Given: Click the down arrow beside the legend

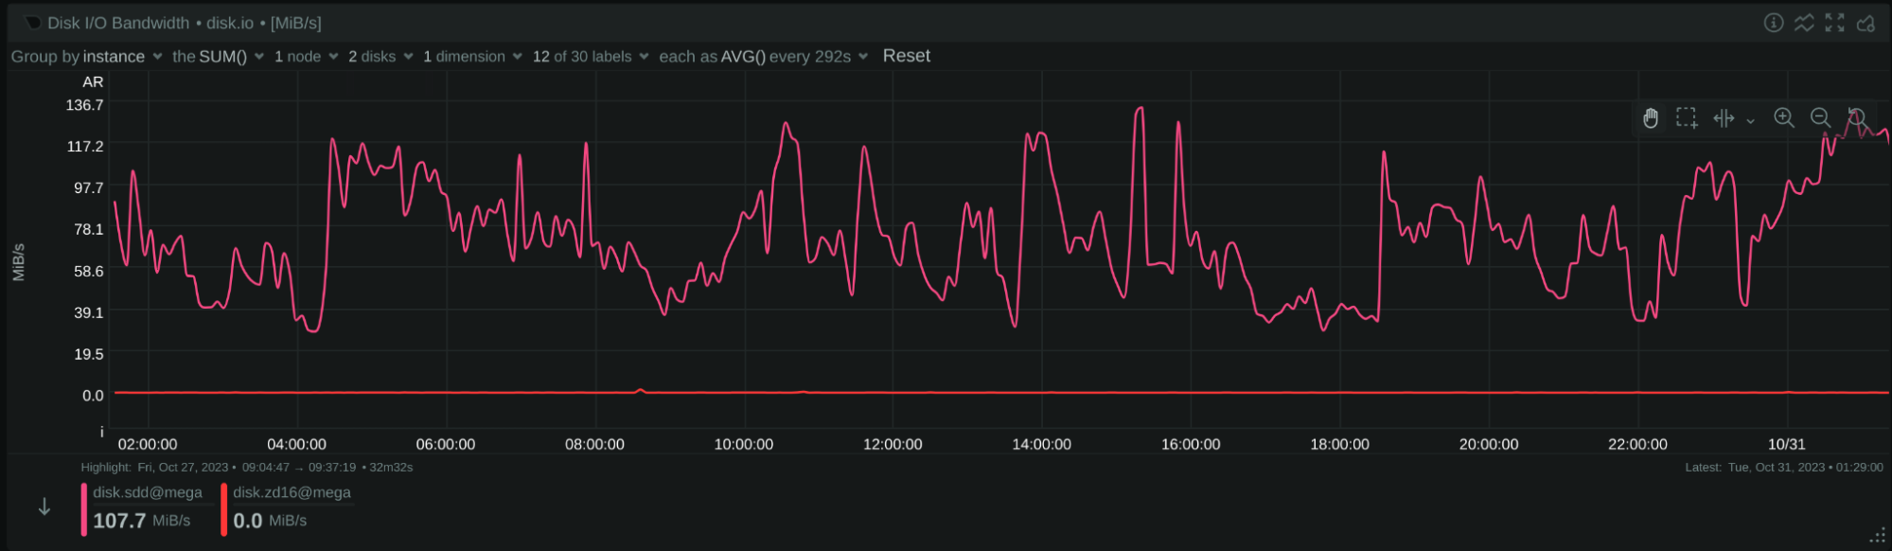Looking at the screenshot, I should point(44,507).
